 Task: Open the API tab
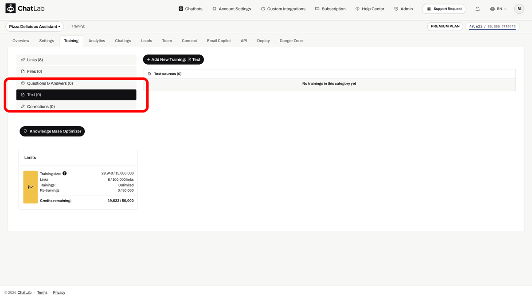click(x=244, y=41)
